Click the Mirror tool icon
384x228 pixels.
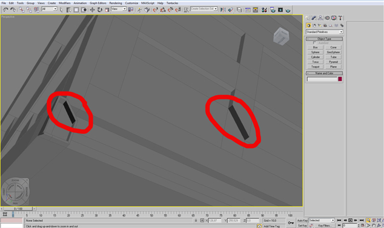(x=223, y=10)
